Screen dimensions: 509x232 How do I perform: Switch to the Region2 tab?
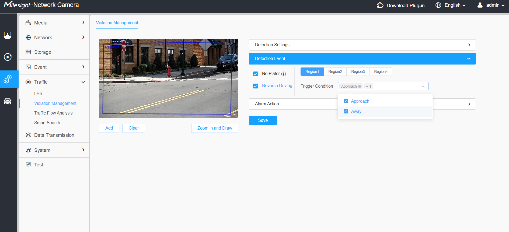click(335, 72)
